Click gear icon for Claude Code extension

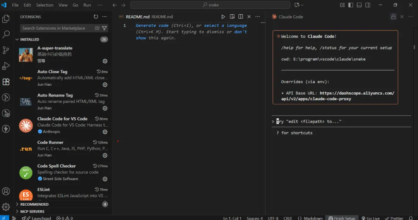[105, 132]
